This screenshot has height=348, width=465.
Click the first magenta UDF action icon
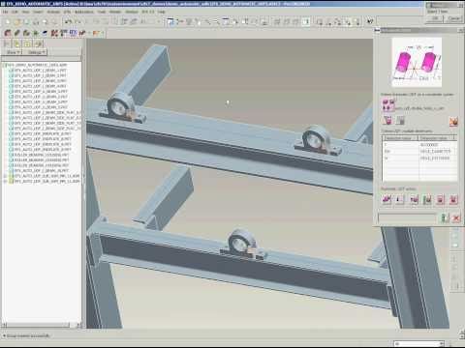387,200
